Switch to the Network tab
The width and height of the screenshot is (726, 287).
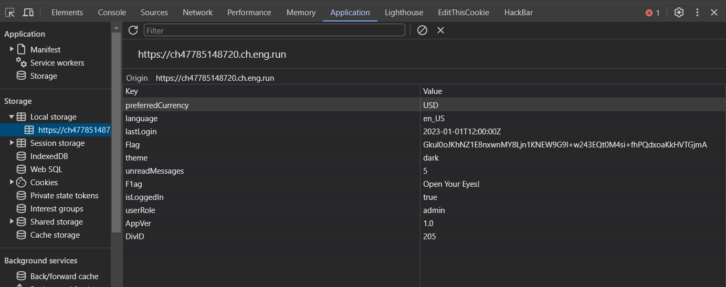coord(197,12)
